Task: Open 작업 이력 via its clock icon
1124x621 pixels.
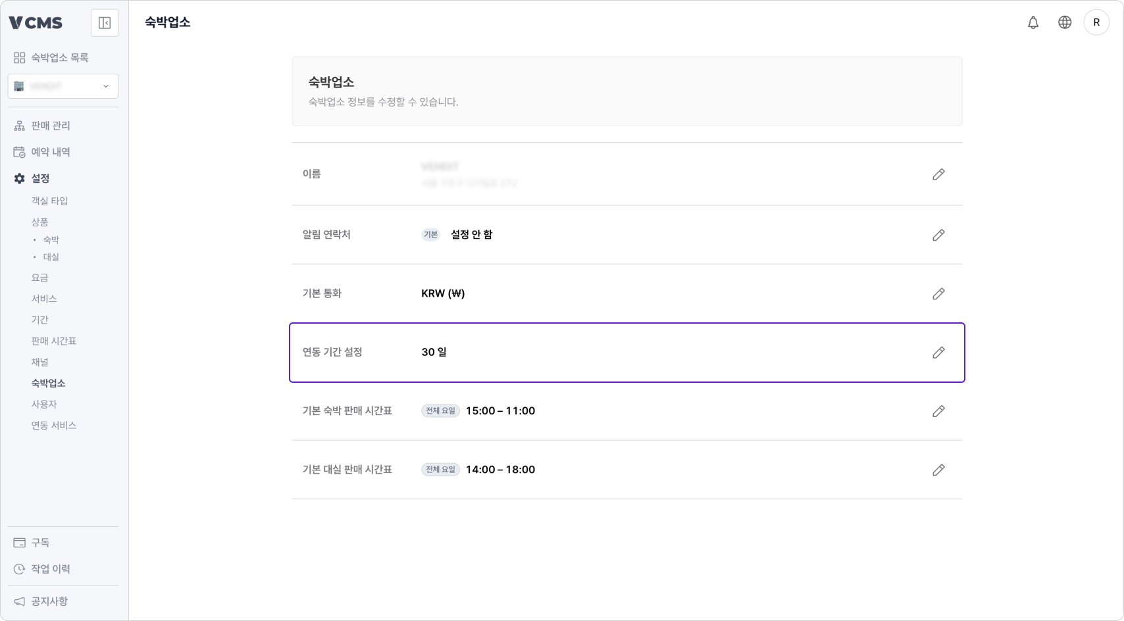Action: (18, 568)
